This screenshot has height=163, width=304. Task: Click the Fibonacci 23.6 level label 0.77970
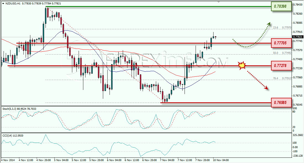coord(282,28)
